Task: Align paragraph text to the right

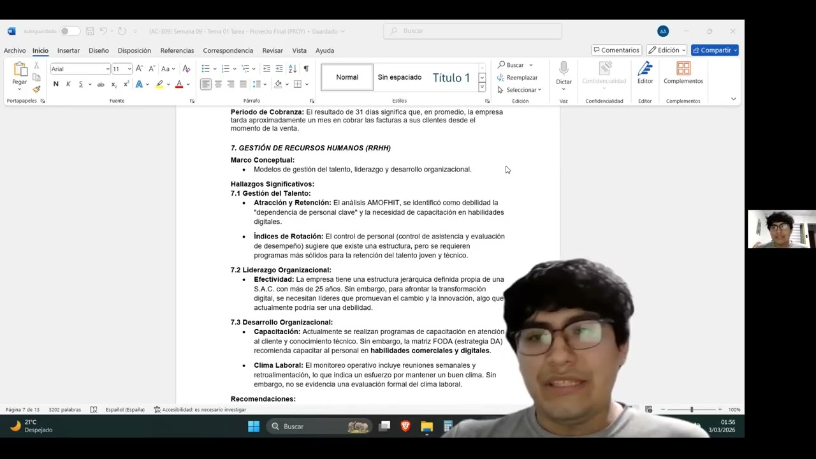Action: tap(231, 84)
